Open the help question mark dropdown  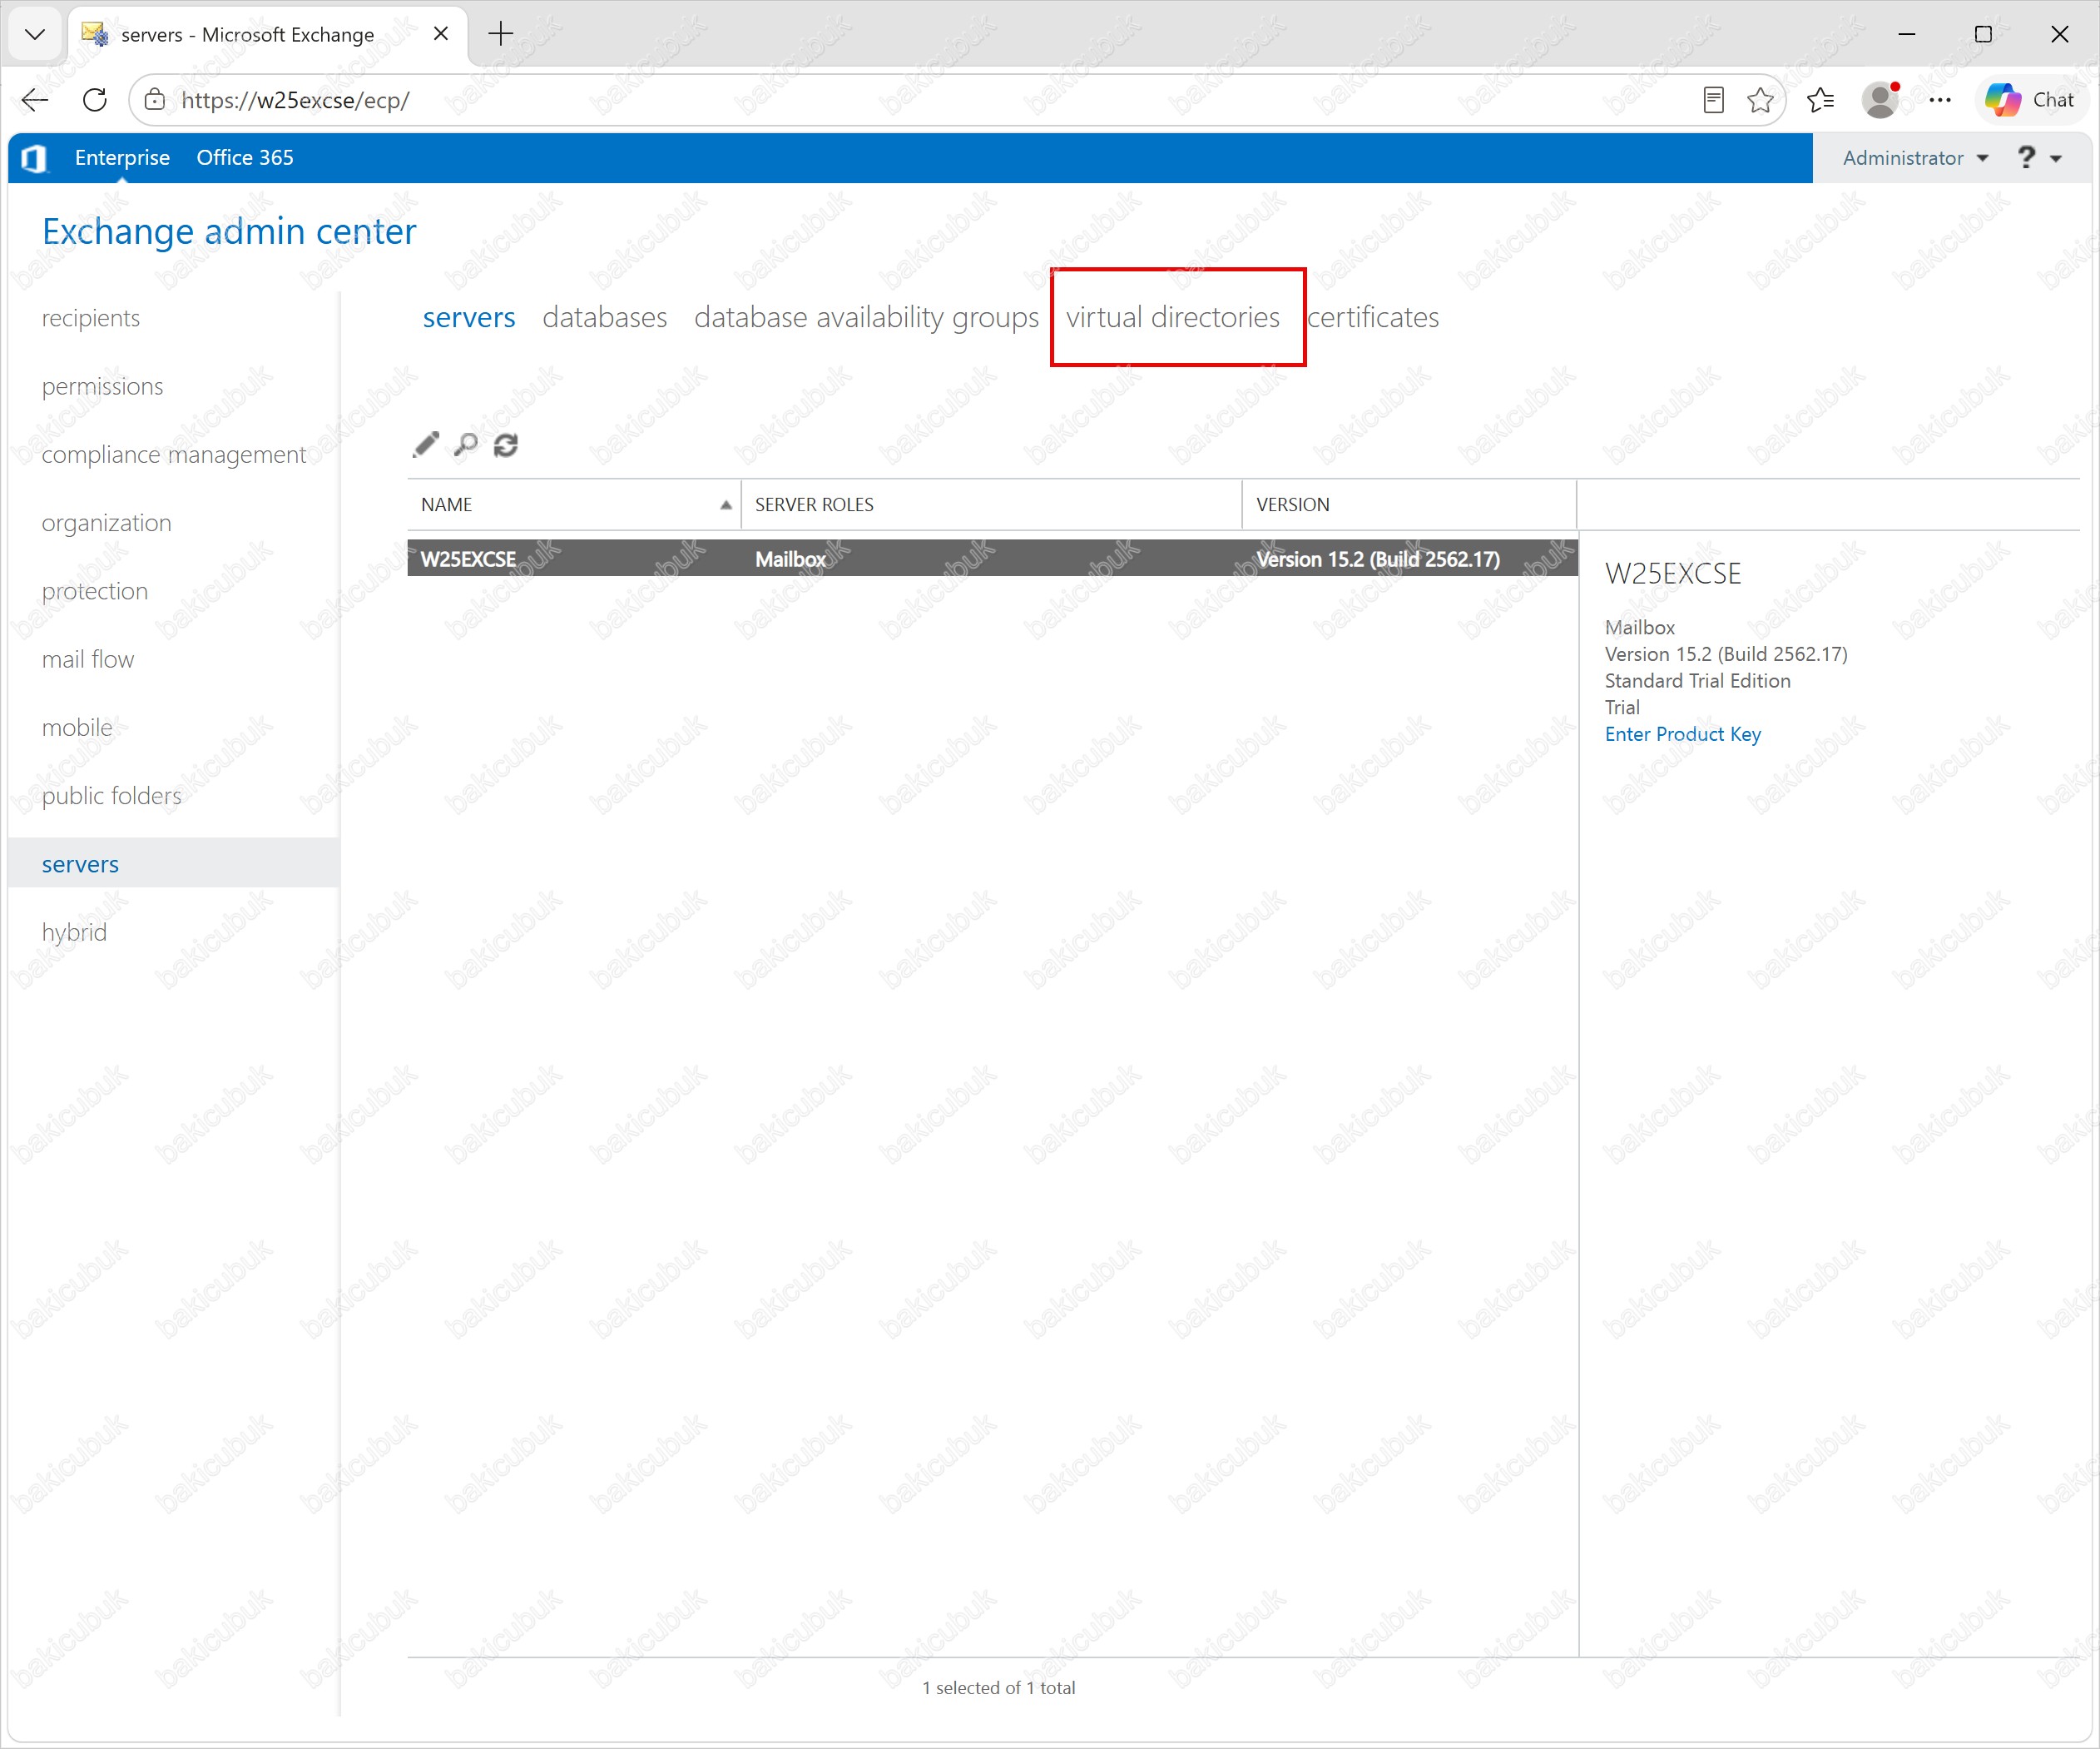[2040, 158]
